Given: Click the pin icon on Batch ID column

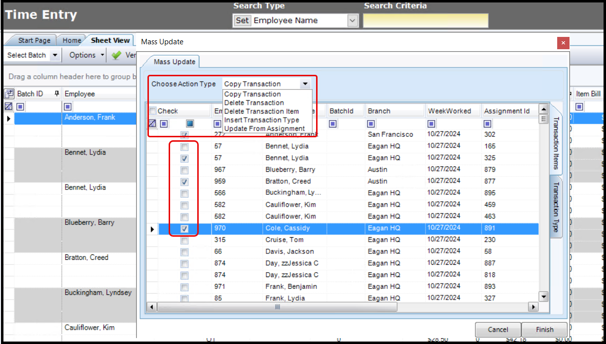Looking at the screenshot, I should coord(57,94).
